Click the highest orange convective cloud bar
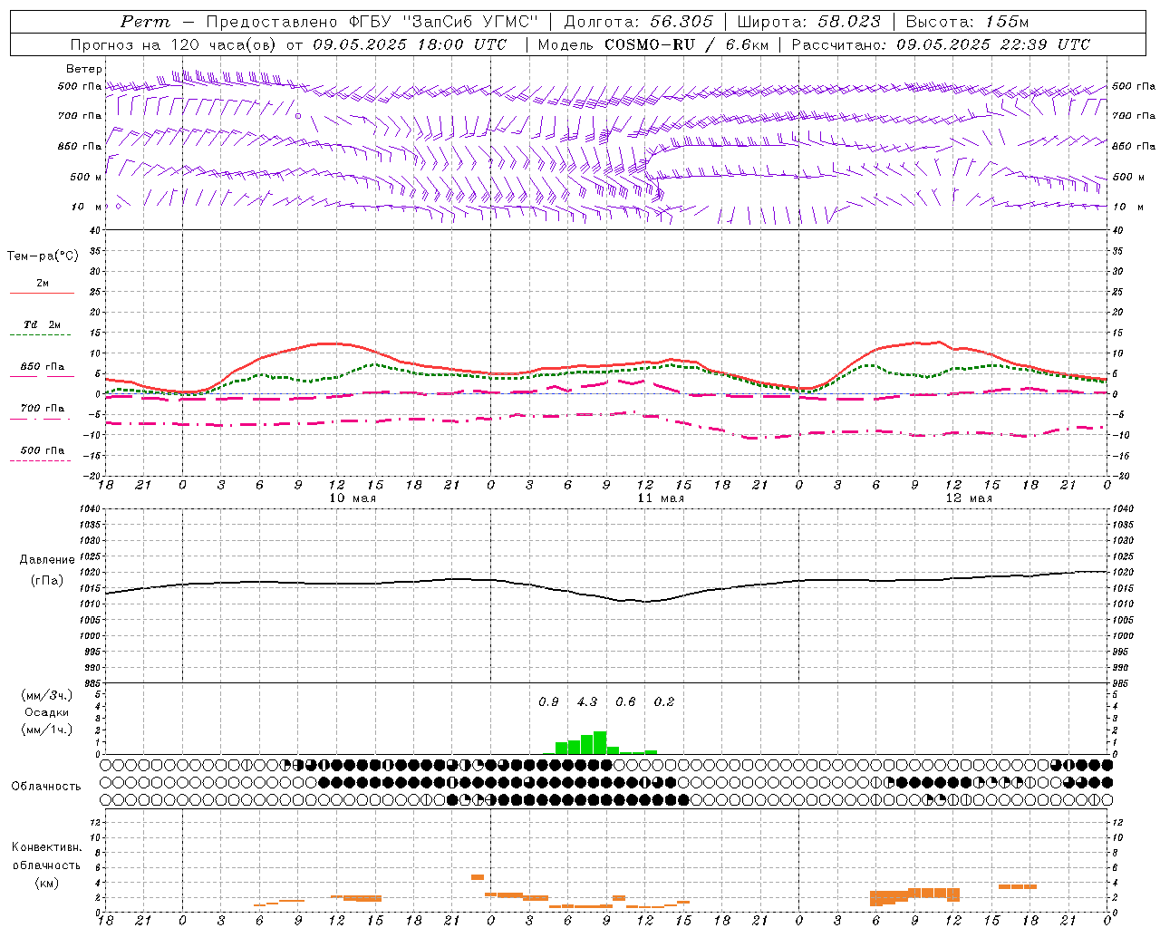The width and height of the screenshot is (1160, 928). click(x=478, y=877)
